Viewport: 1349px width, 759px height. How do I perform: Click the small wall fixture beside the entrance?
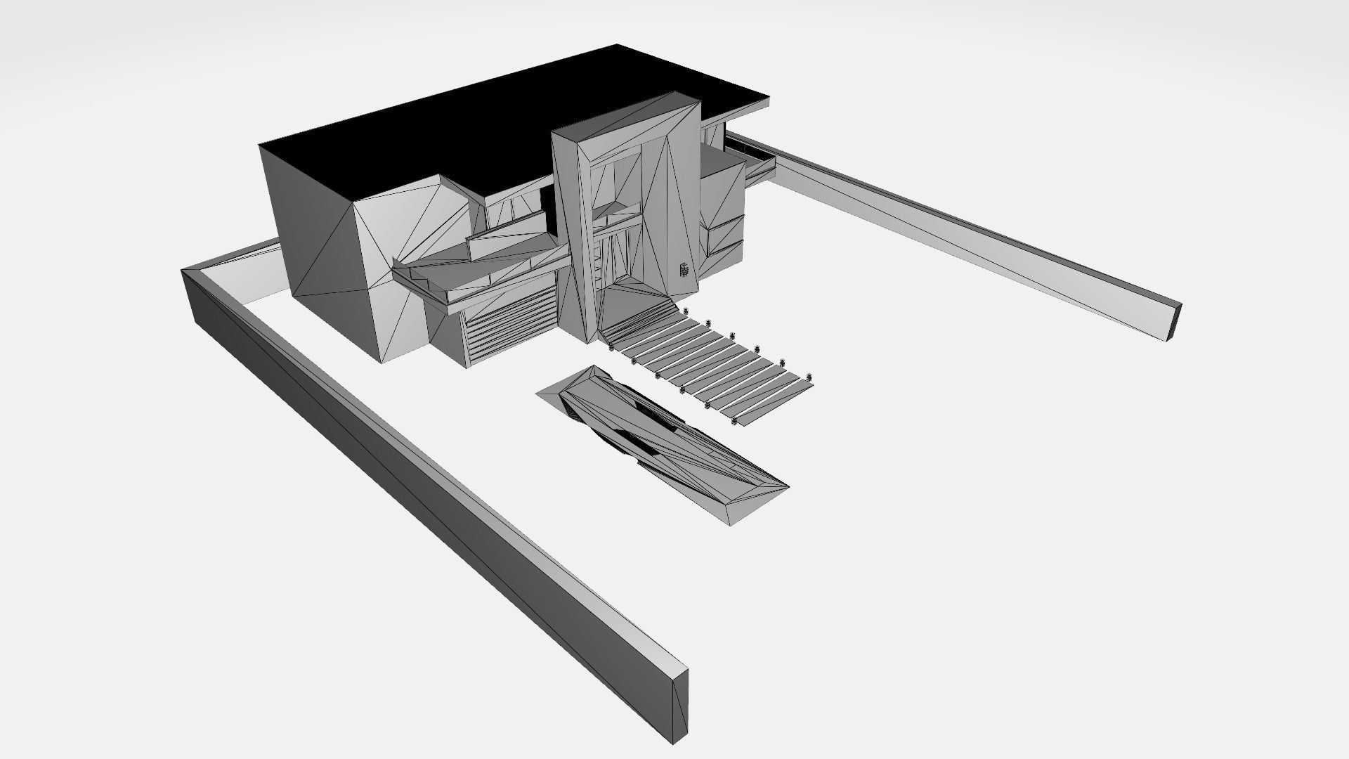684,270
